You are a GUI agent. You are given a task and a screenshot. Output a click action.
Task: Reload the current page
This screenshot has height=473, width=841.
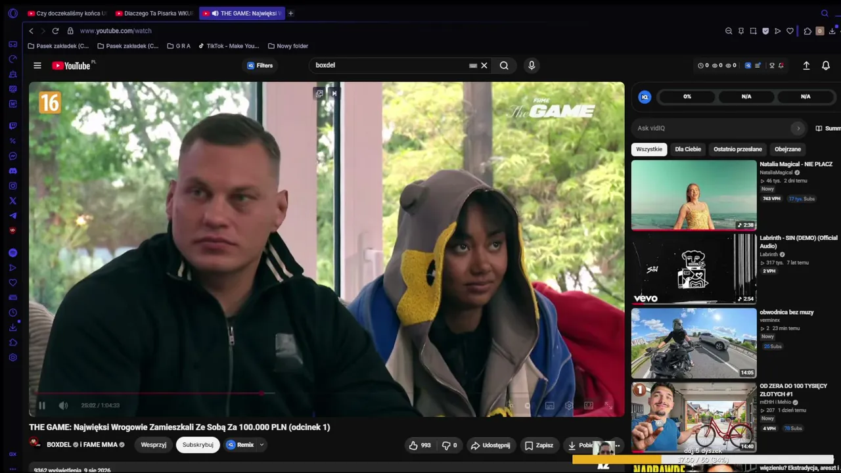pyautogui.click(x=55, y=31)
